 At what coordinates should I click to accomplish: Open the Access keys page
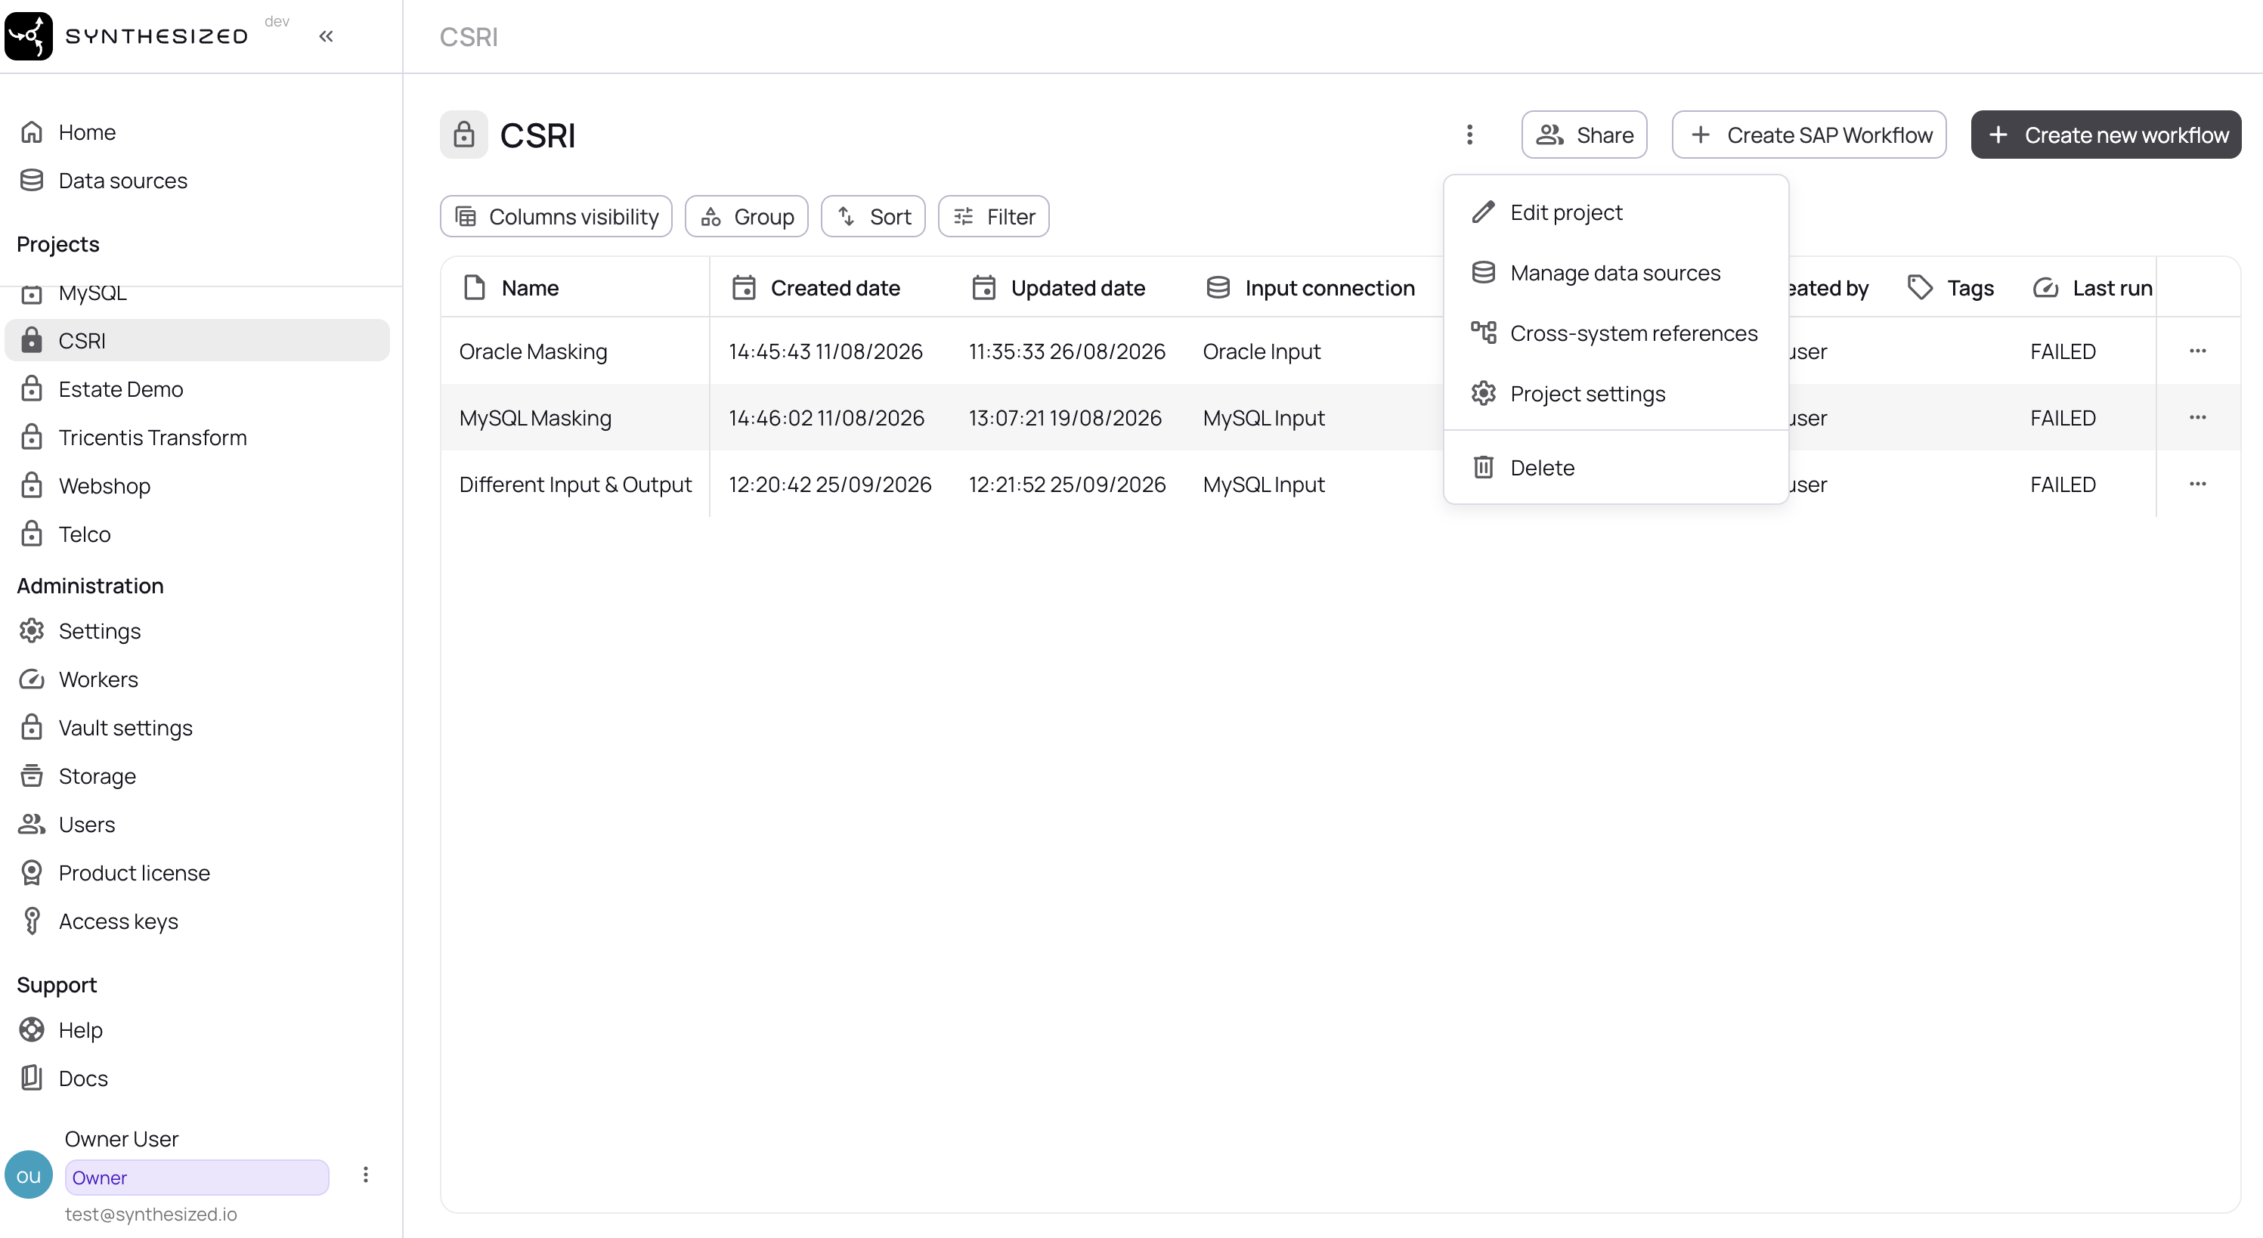pyautogui.click(x=197, y=921)
